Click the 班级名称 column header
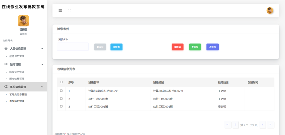The image size is (285, 135). click(x=93, y=82)
